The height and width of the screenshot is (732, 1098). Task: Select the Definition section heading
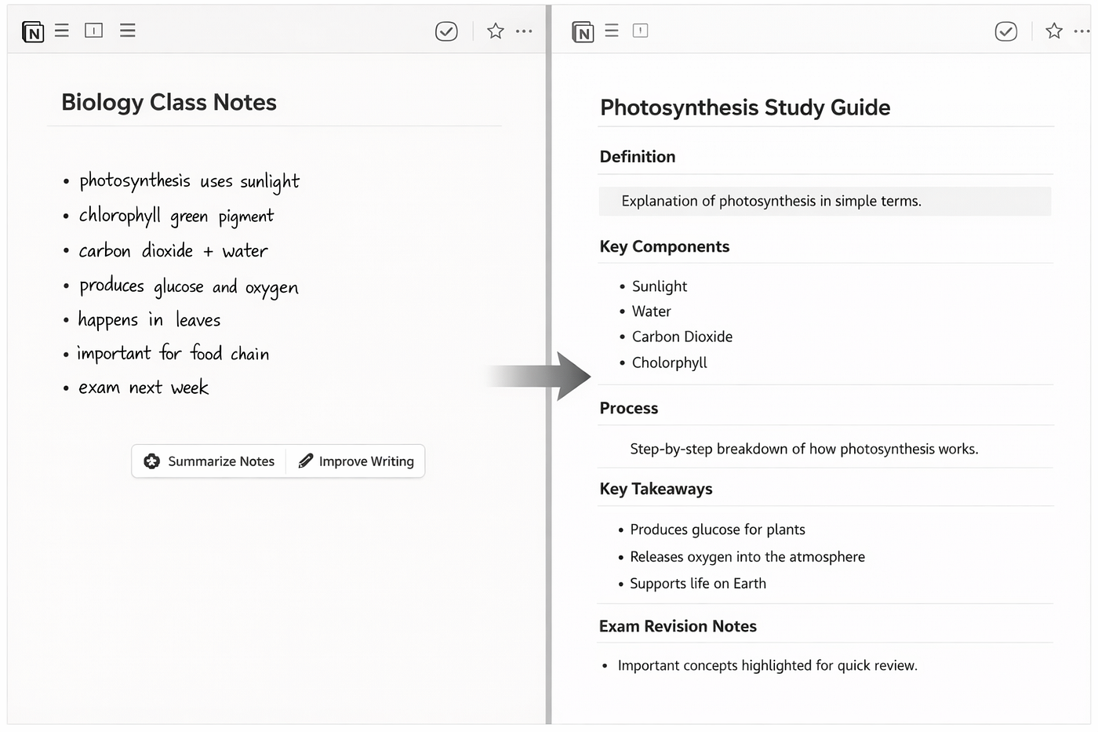click(x=638, y=157)
